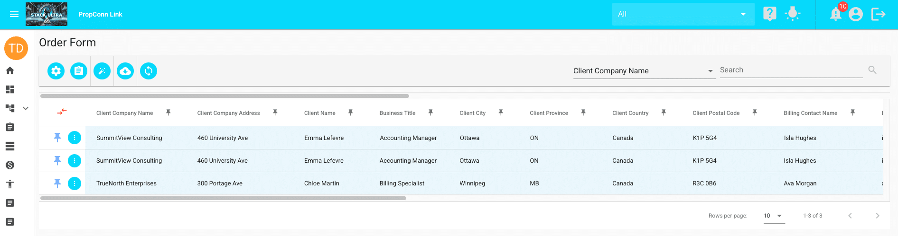
Task: Pin the TrueNorth Enterprises row
Action: [x=57, y=183]
